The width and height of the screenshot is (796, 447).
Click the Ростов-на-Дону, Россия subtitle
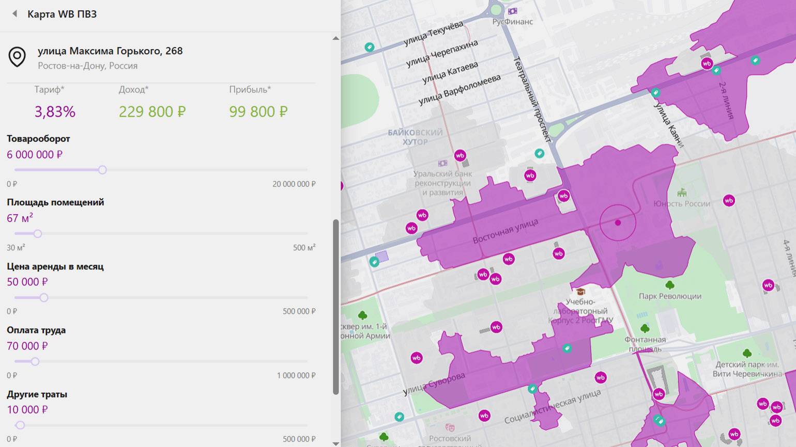pyautogui.click(x=87, y=66)
